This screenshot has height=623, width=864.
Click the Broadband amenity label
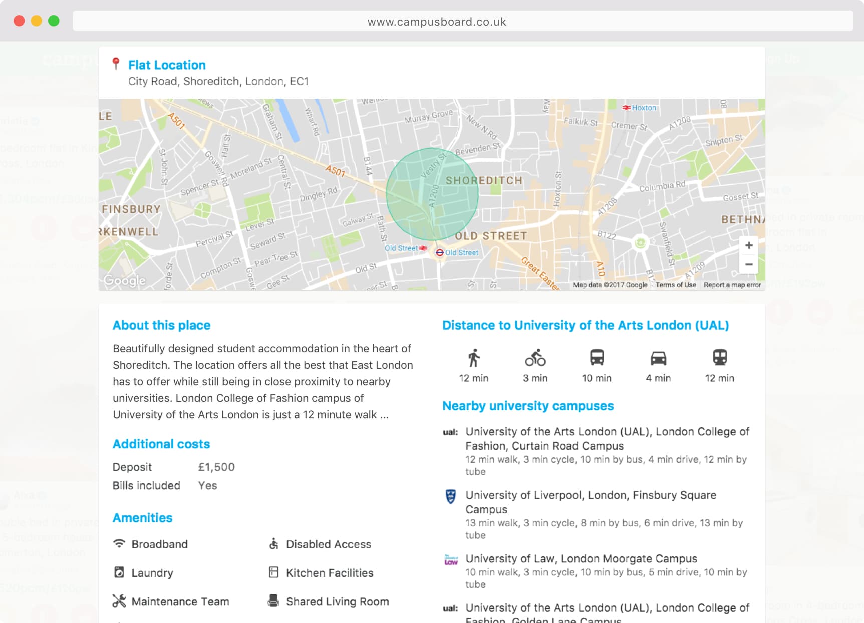(159, 544)
